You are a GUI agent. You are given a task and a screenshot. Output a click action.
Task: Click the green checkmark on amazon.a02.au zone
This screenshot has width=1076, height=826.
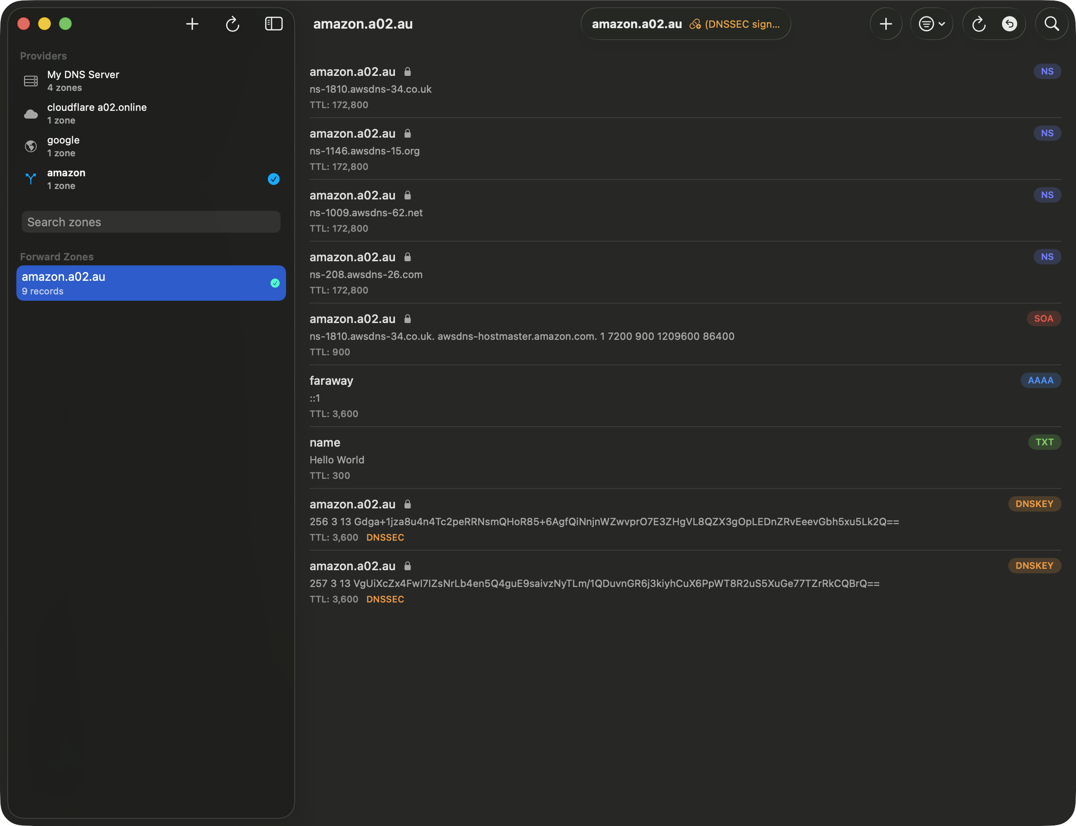click(x=274, y=283)
